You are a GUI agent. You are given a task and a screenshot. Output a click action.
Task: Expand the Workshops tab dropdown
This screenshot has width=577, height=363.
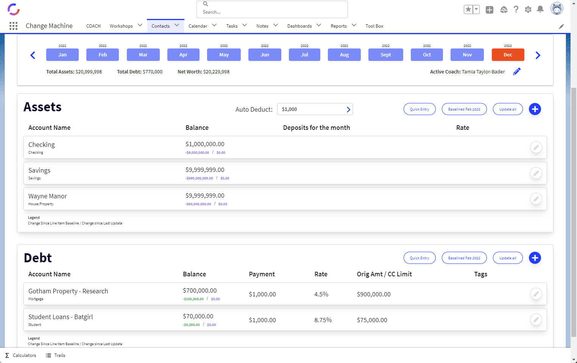click(140, 25)
